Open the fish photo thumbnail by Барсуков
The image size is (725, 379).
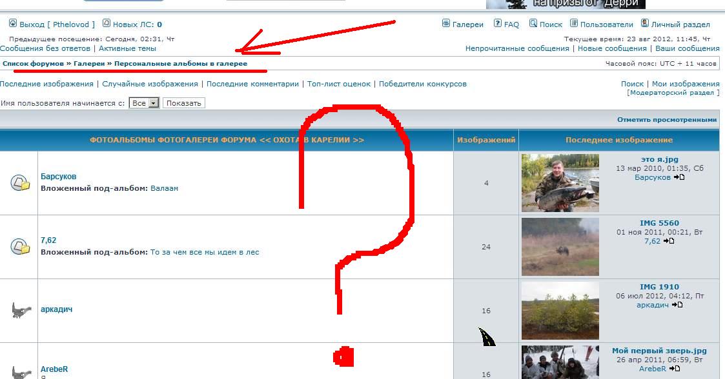click(560, 183)
